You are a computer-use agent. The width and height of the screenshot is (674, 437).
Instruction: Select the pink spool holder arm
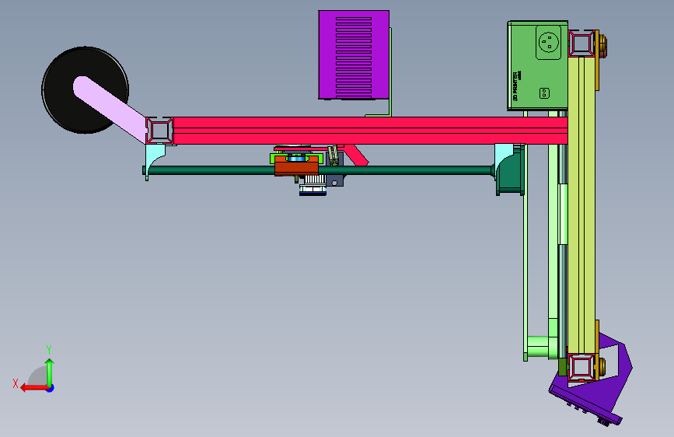click(110, 110)
